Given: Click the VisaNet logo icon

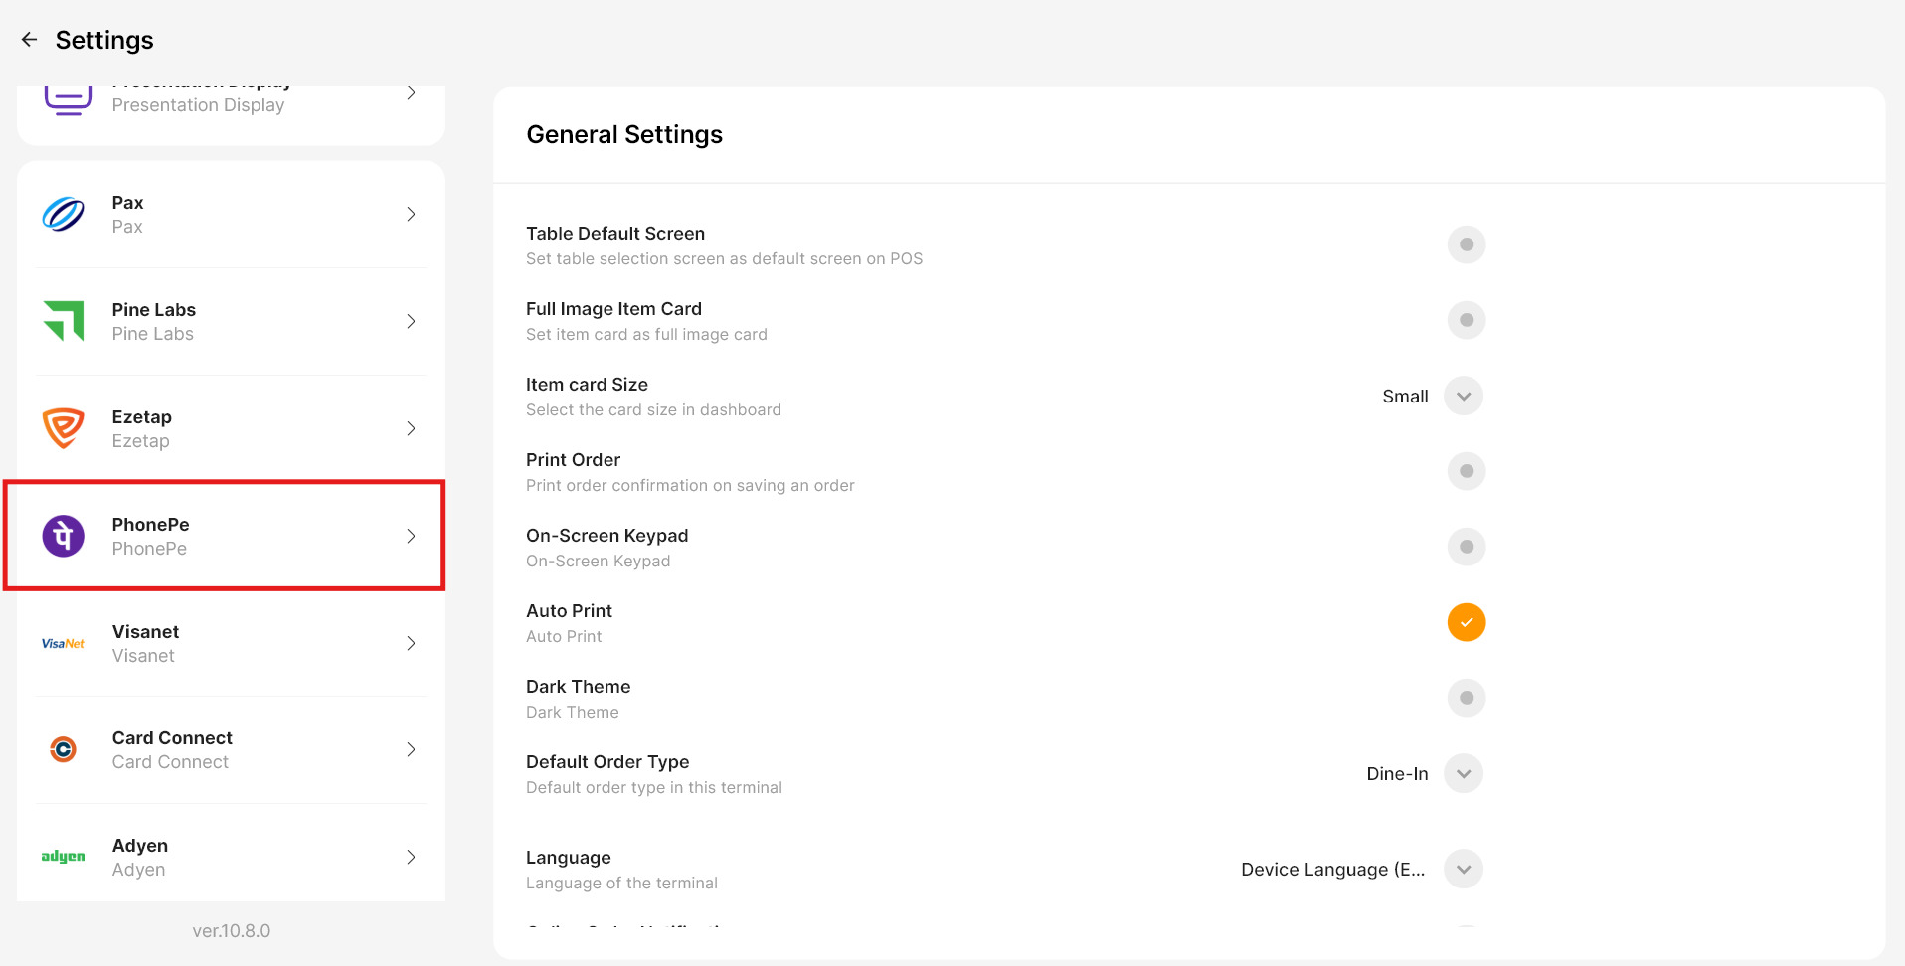Looking at the screenshot, I should tap(64, 644).
